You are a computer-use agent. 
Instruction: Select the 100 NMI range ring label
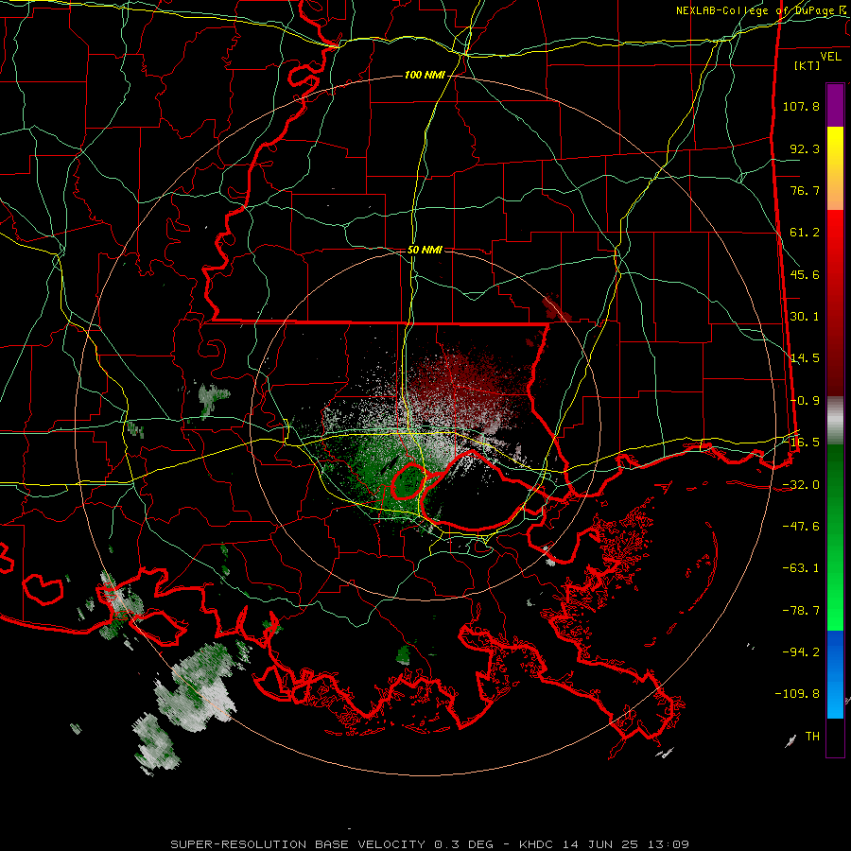(425, 75)
